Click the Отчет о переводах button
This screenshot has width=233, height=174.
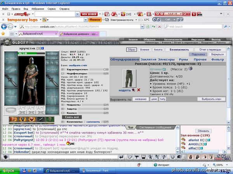point(210,49)
